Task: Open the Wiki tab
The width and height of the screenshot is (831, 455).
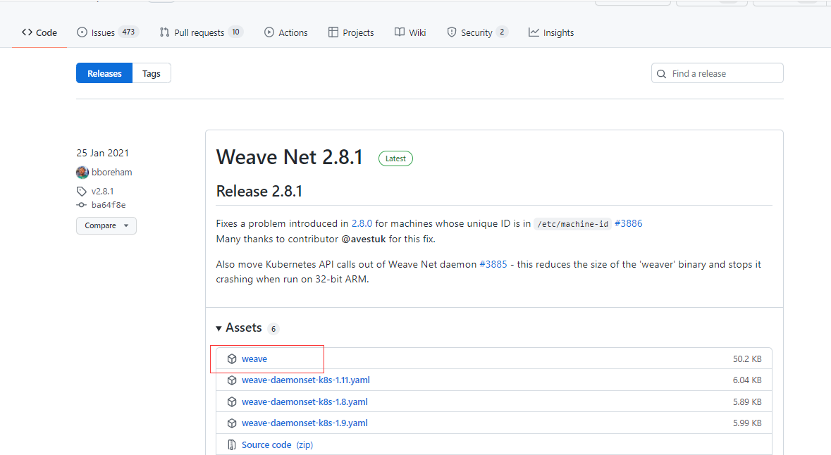Action: [x=410, y=32]
